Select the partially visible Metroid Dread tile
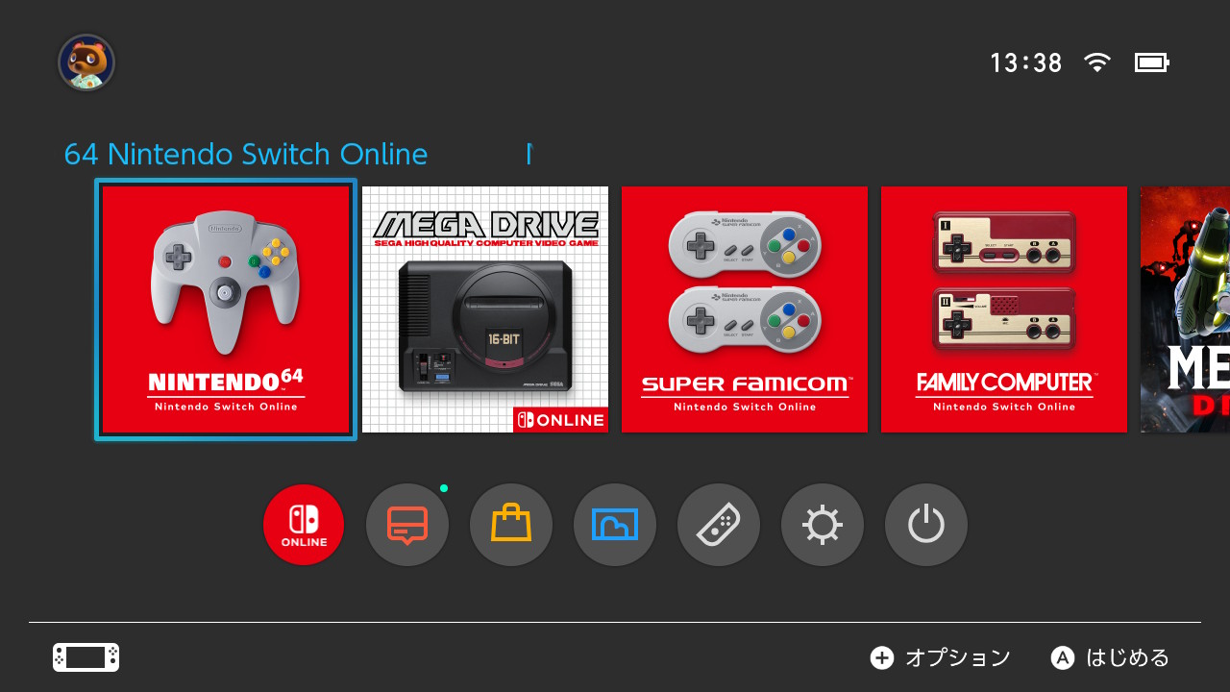1230x692 pixels. click(1185, 309)
